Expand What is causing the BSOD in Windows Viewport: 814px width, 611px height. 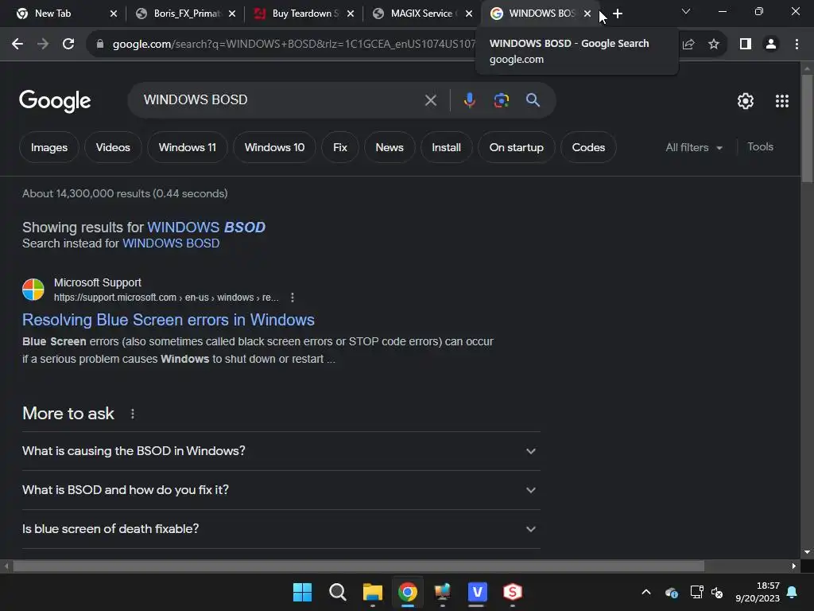[281, 451]
